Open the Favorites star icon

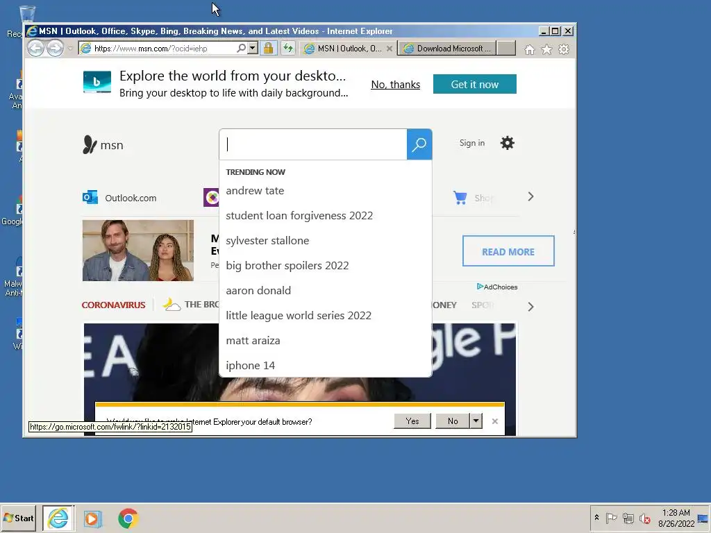(546, 49)
